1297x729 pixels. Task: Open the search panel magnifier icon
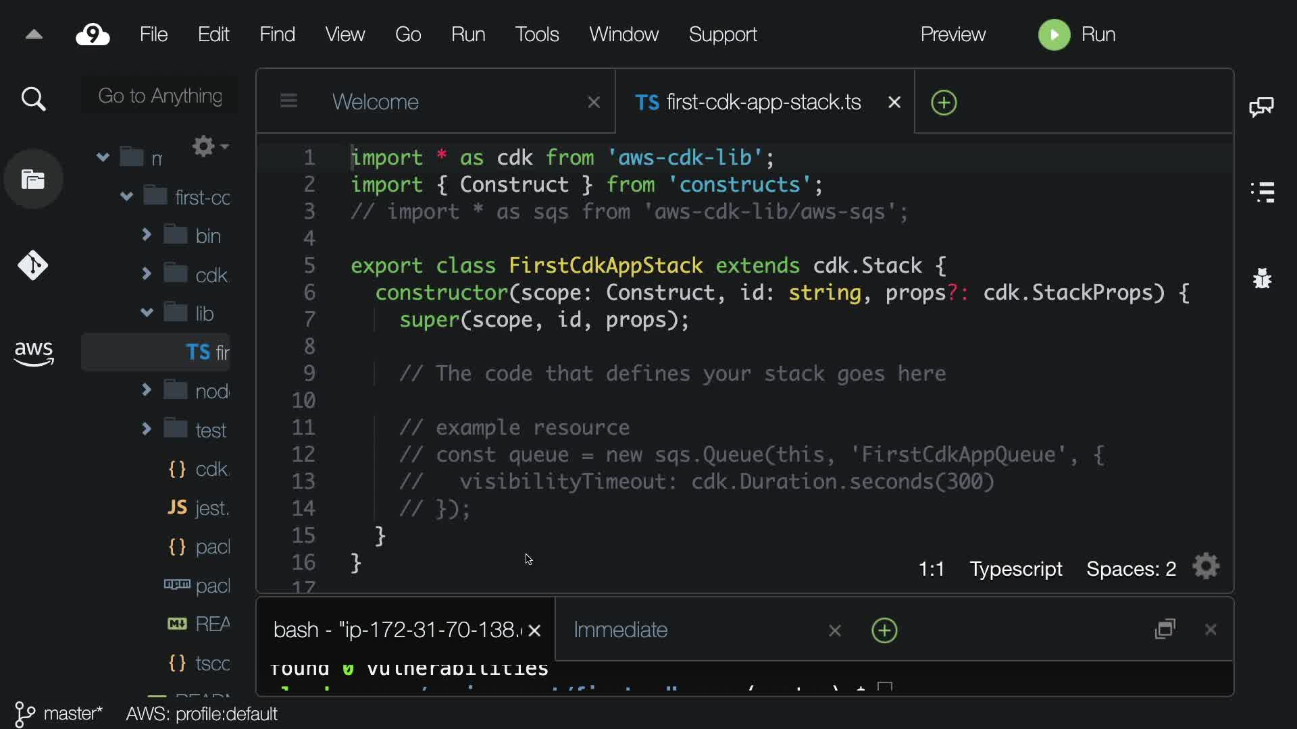(33, 99)
